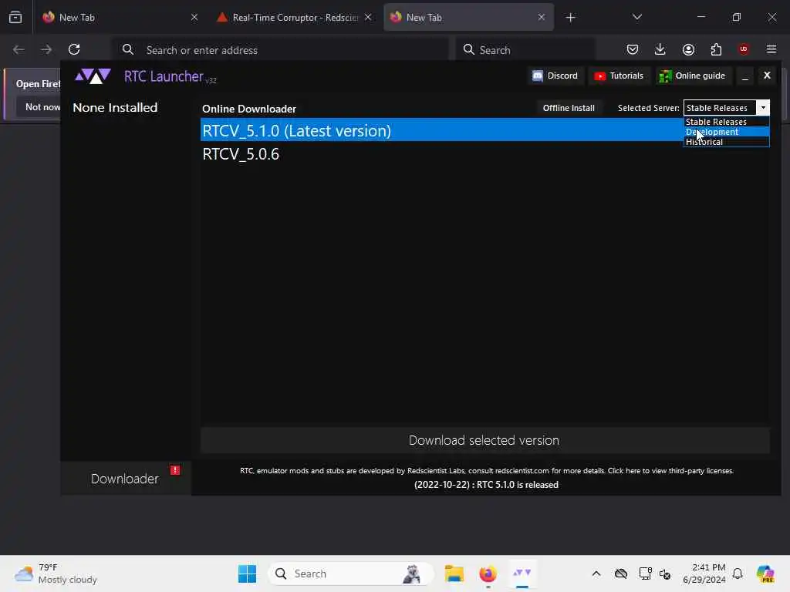Screen dimensions: 790x592
Task: Open Firefox Extensions puzzle icon
Action: pyautogui.click(x=716, y=49)
